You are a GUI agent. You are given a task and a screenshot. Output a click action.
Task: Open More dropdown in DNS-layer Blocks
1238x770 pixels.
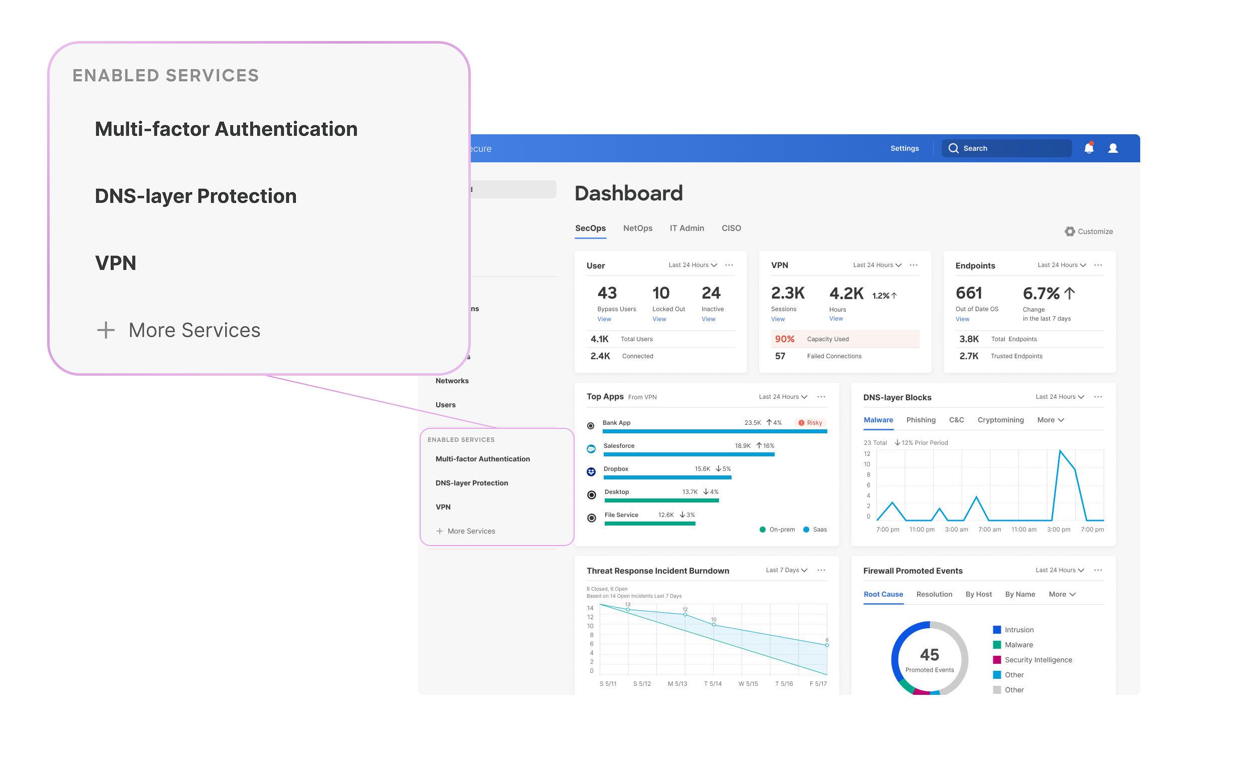coord(1051,420)
